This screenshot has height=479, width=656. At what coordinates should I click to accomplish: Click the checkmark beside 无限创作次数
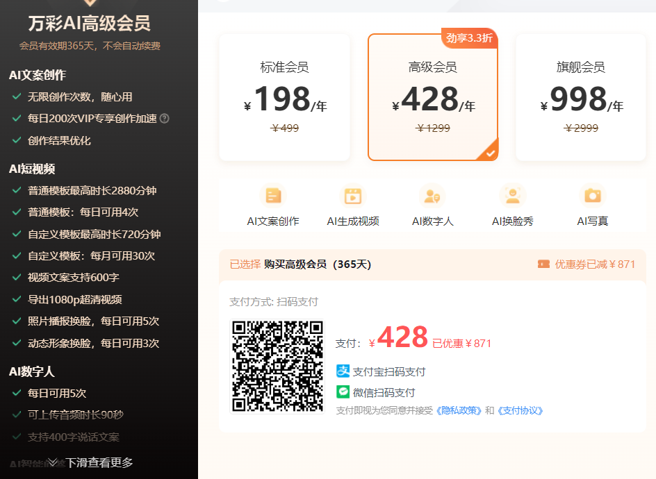[x=17, y=96]
